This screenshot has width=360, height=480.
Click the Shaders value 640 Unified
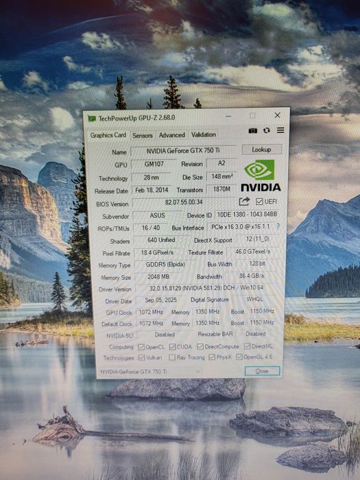point(161,240)
